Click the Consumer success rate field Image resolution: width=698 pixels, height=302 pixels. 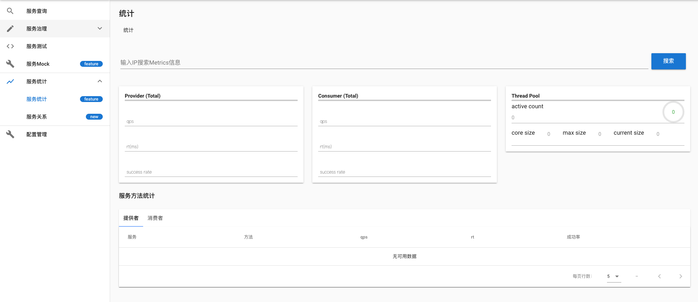pyautogui.click(x=404, y=172)
